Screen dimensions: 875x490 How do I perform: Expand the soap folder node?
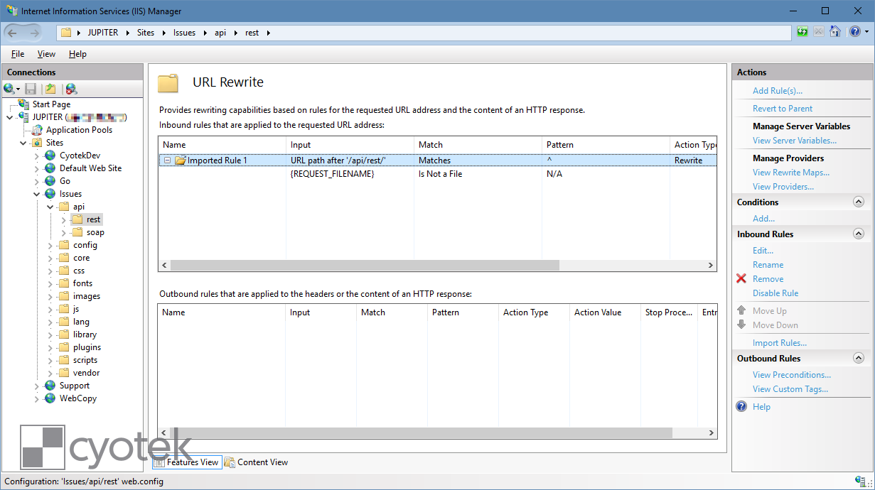point(63,232)
